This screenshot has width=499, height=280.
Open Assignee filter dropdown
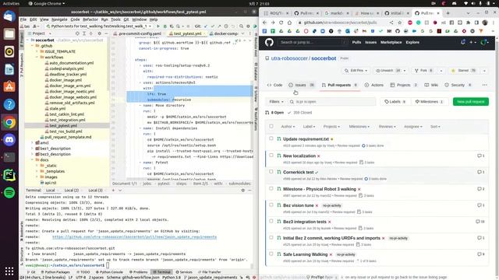point(412,127)
